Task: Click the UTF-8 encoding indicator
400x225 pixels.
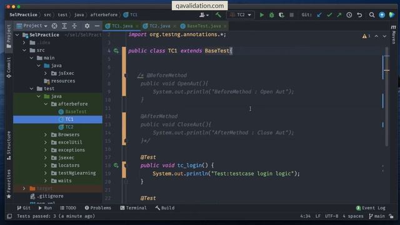Action: (331, 216)
